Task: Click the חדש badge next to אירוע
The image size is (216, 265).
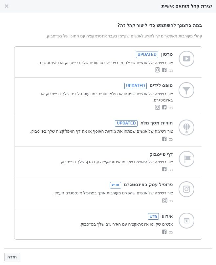Action: pyautogui.click(x=153, y=216)
